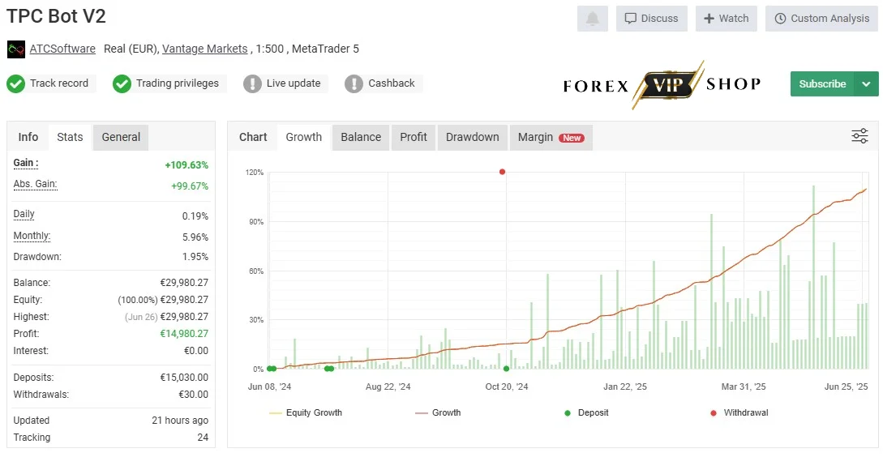
Task: Toggle Withdrawal legend markers
Action: [739, 412]
